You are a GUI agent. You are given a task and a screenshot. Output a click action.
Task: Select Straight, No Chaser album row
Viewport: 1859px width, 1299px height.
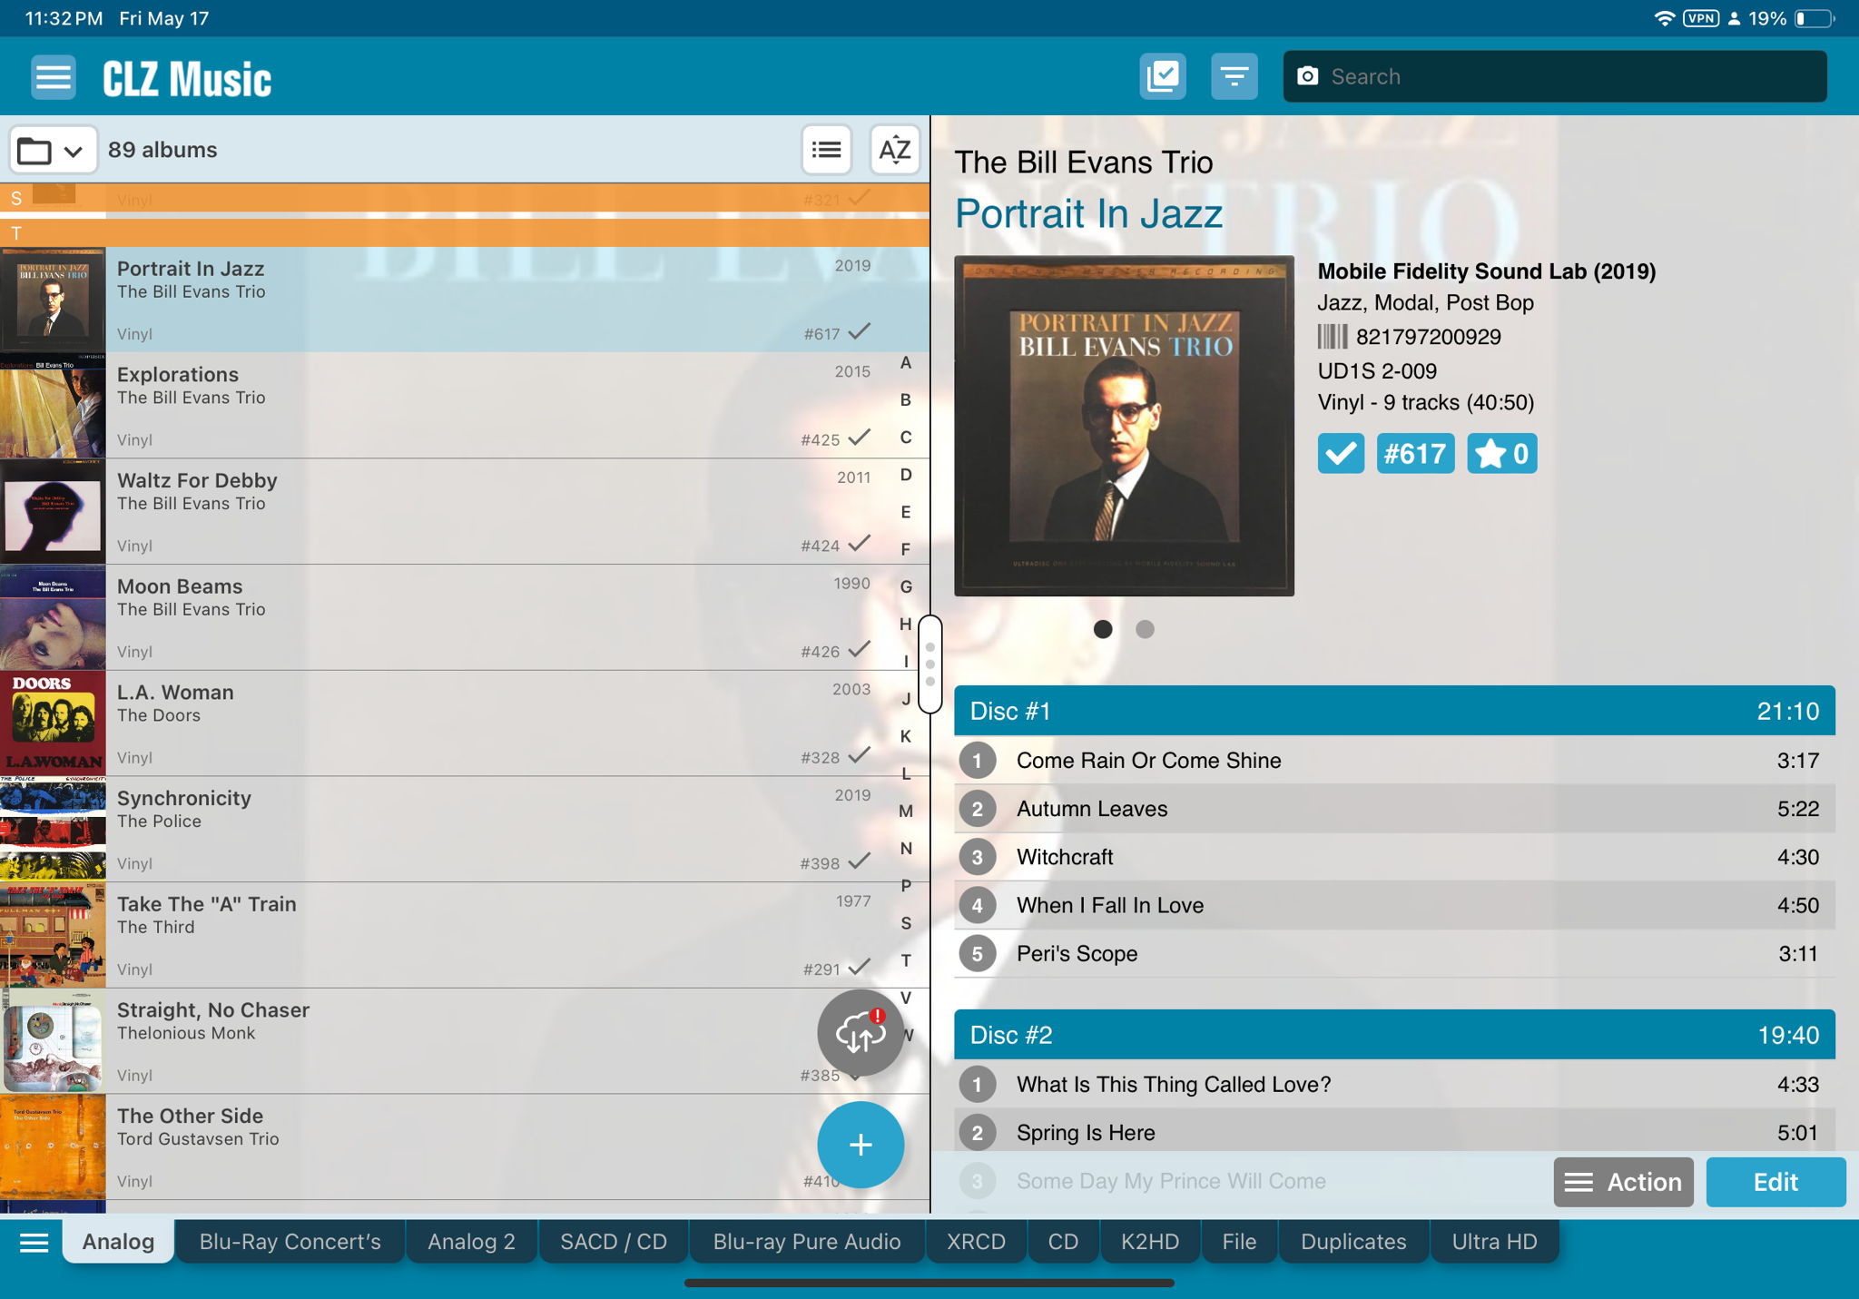coord(465,1041)
